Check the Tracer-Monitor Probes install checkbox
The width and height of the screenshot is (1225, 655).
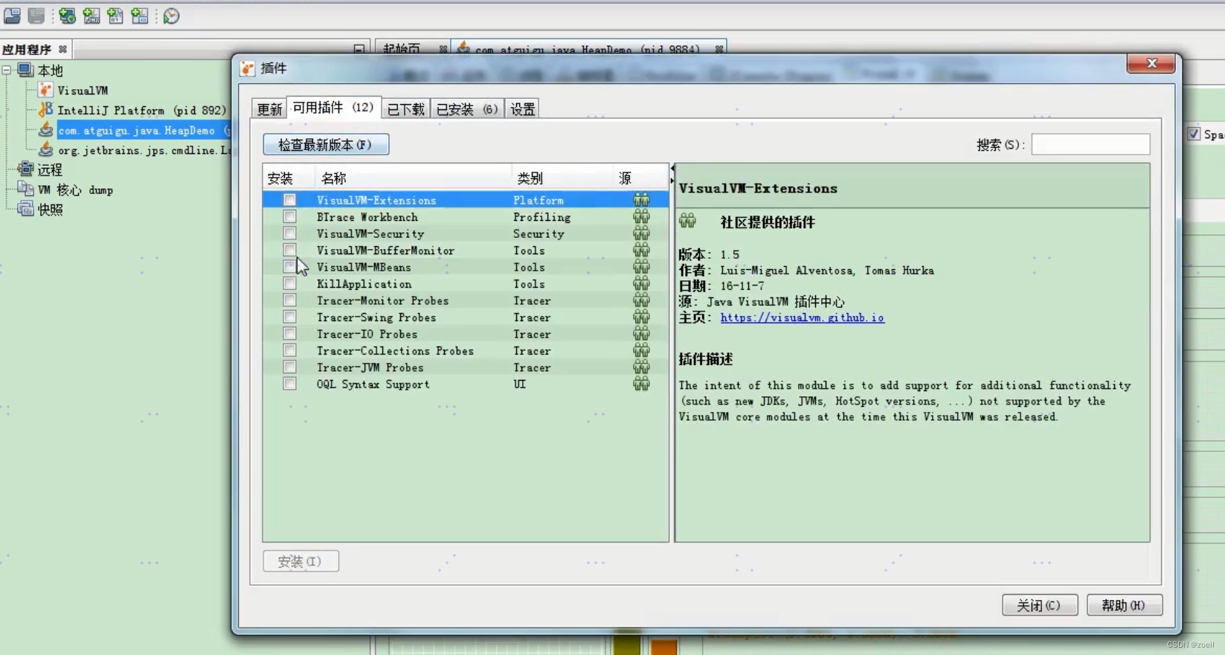click(289, 300)
